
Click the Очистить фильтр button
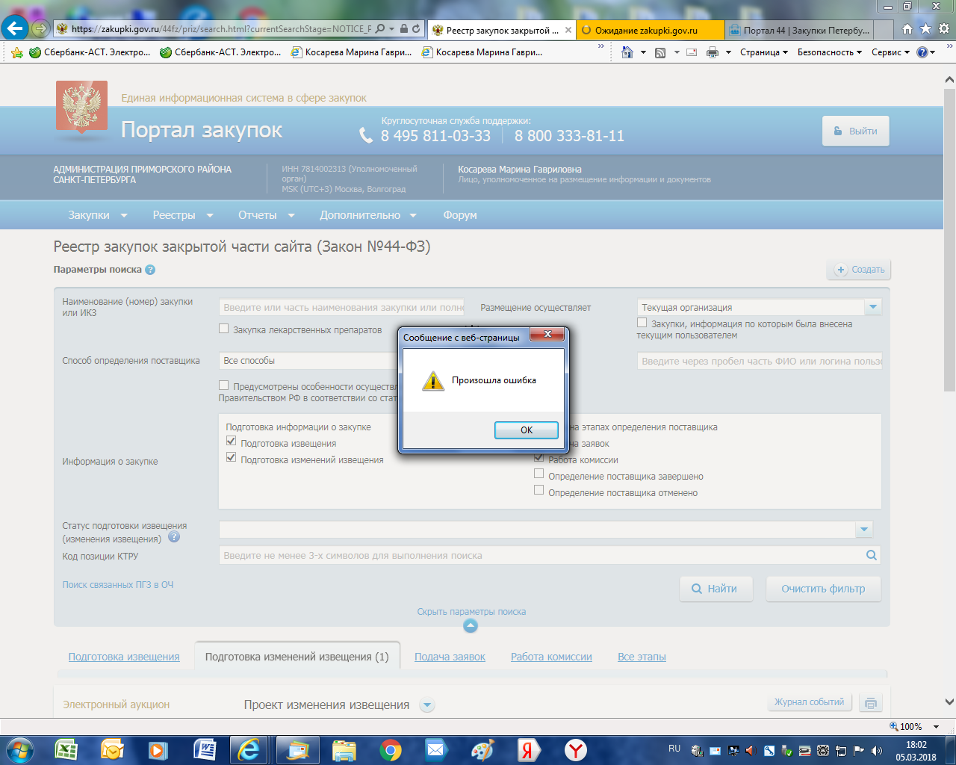point(823,589)
